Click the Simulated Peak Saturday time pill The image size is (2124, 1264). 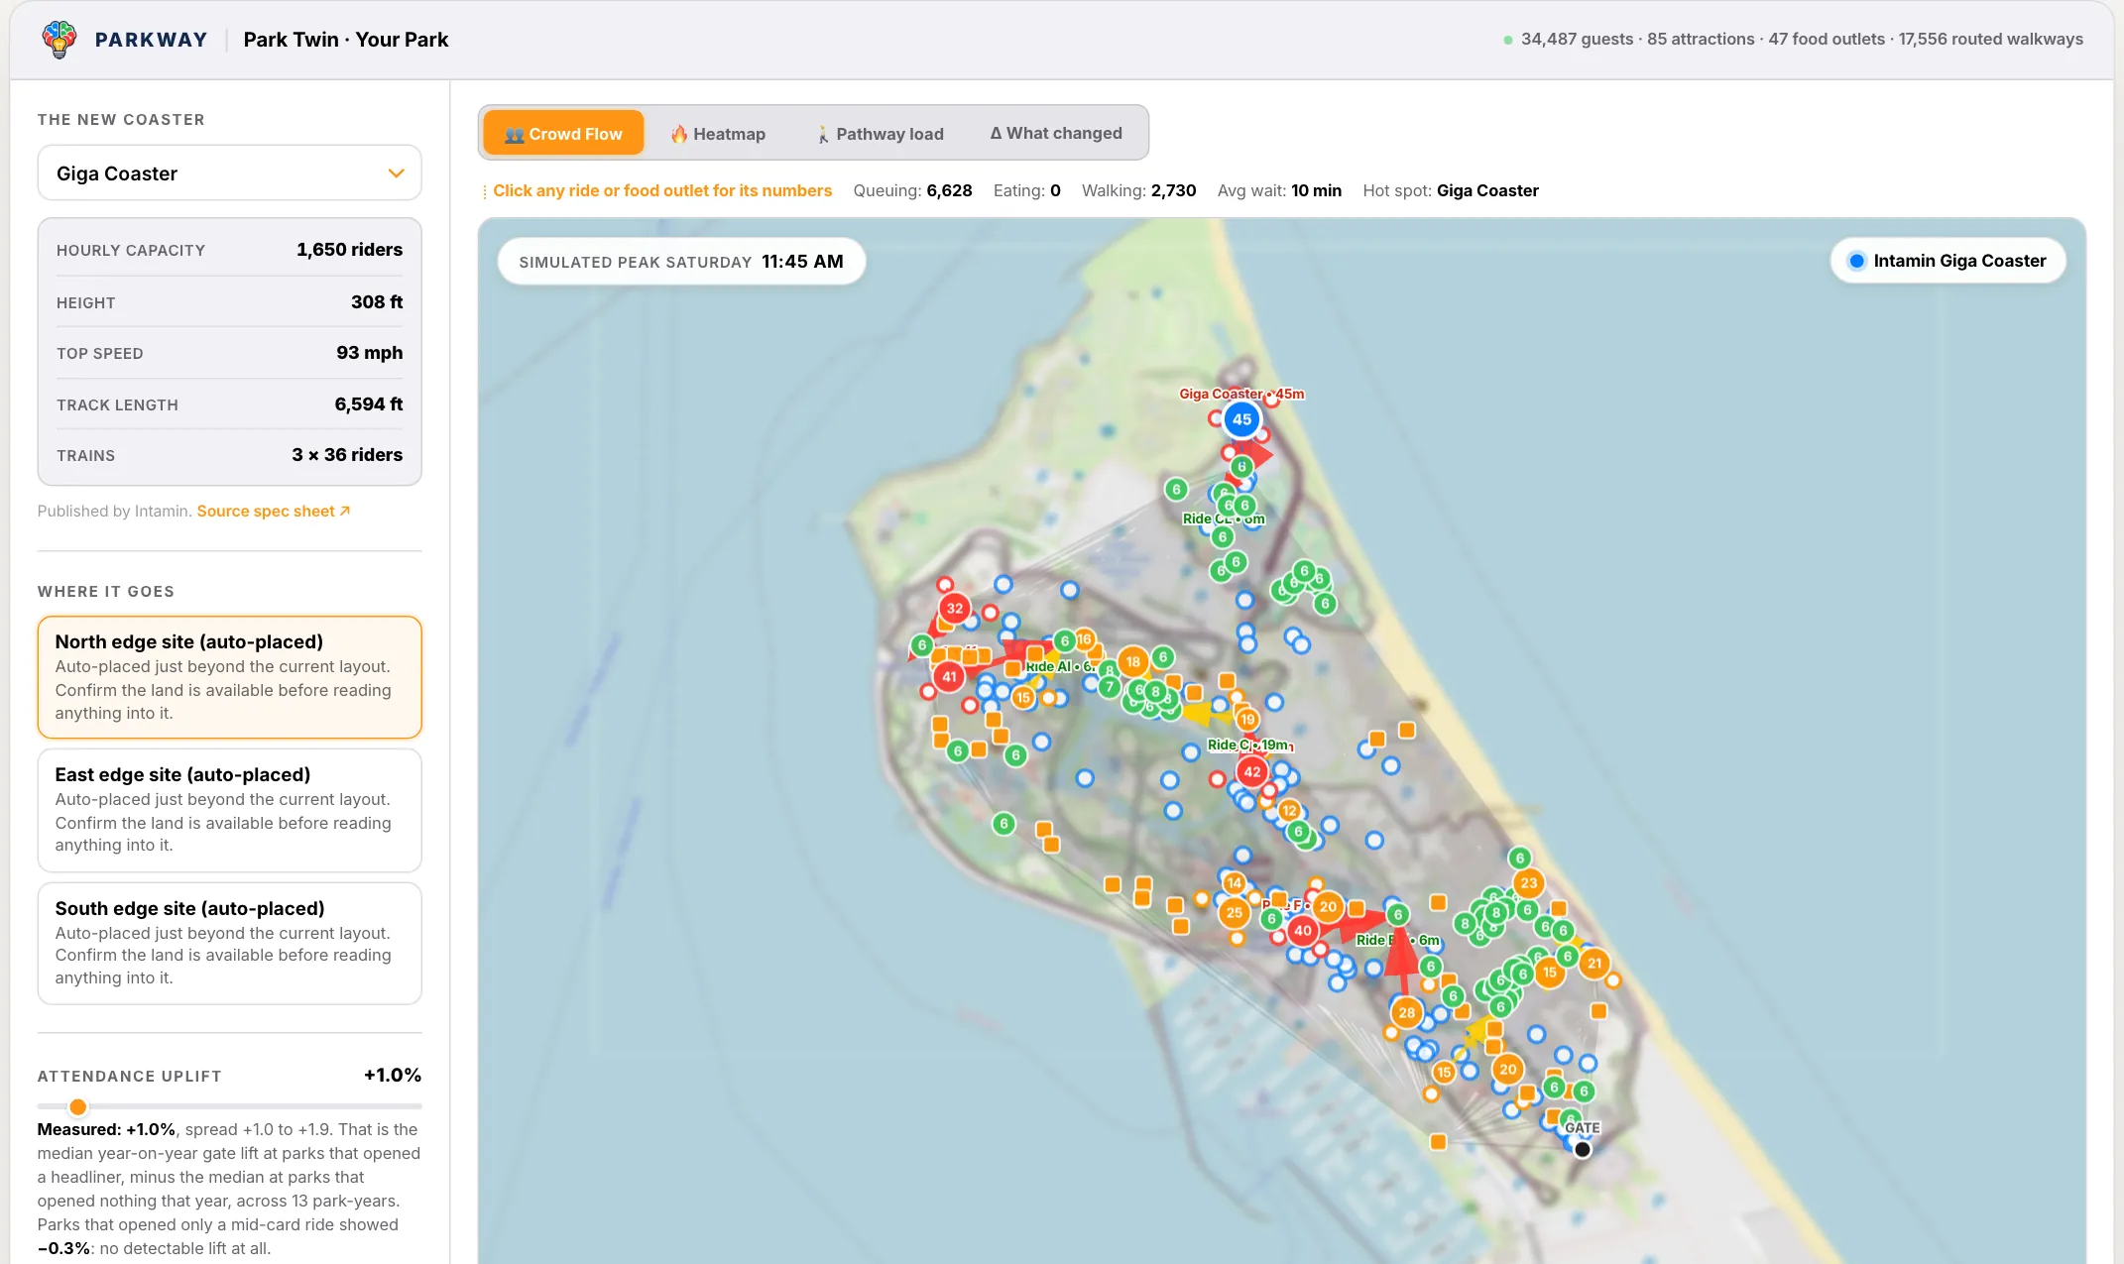pyautogui.click(x=681, y=262)
